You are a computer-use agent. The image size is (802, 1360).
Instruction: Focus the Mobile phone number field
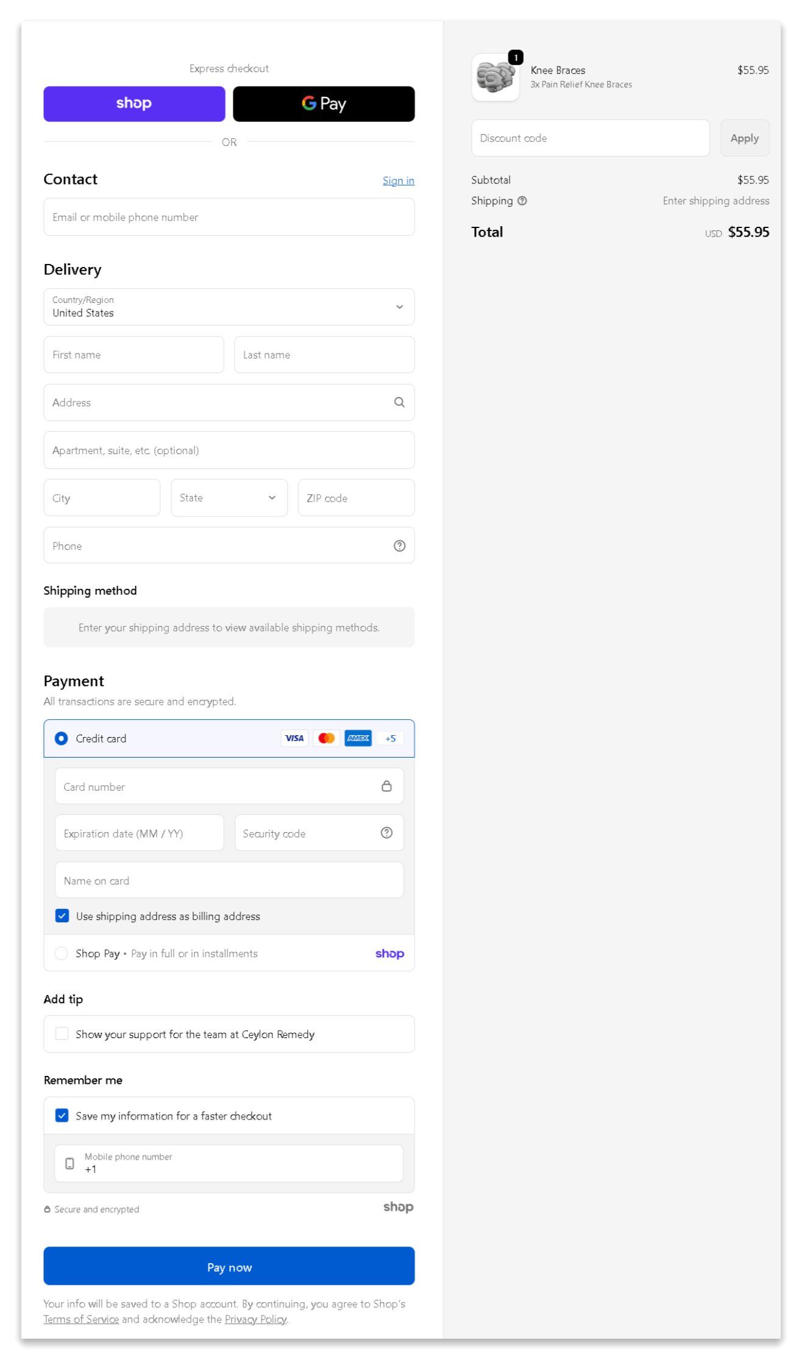(229, 1163)
